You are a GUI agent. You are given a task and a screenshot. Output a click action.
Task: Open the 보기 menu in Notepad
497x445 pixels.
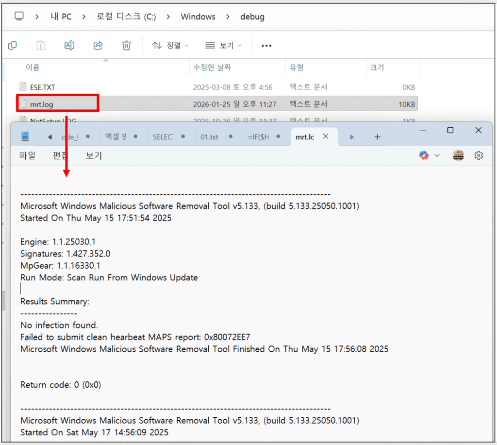94,155
